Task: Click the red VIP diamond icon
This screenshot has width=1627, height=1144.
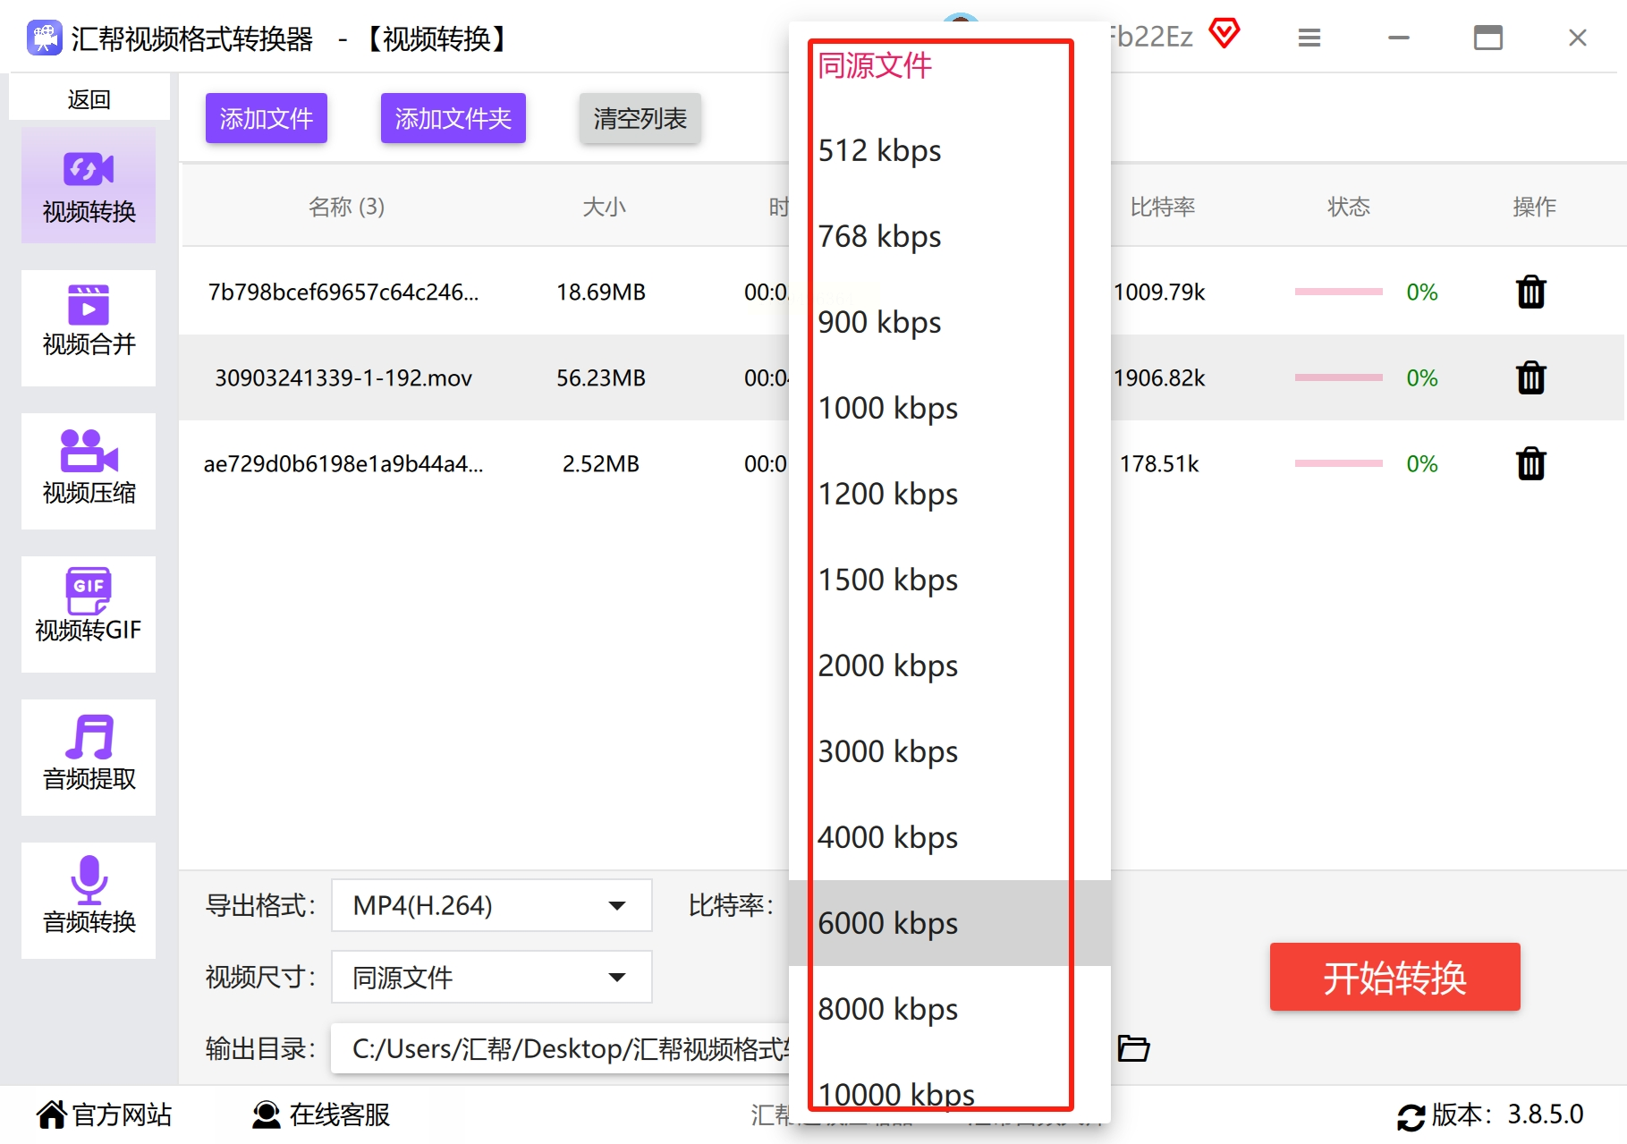Action: [1224, 34]
